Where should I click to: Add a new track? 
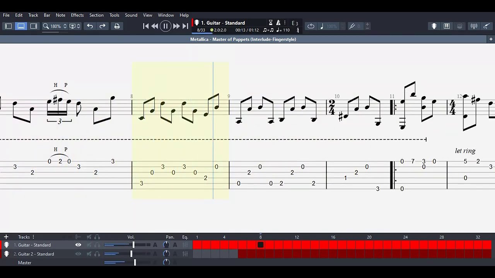coord(6,237)
